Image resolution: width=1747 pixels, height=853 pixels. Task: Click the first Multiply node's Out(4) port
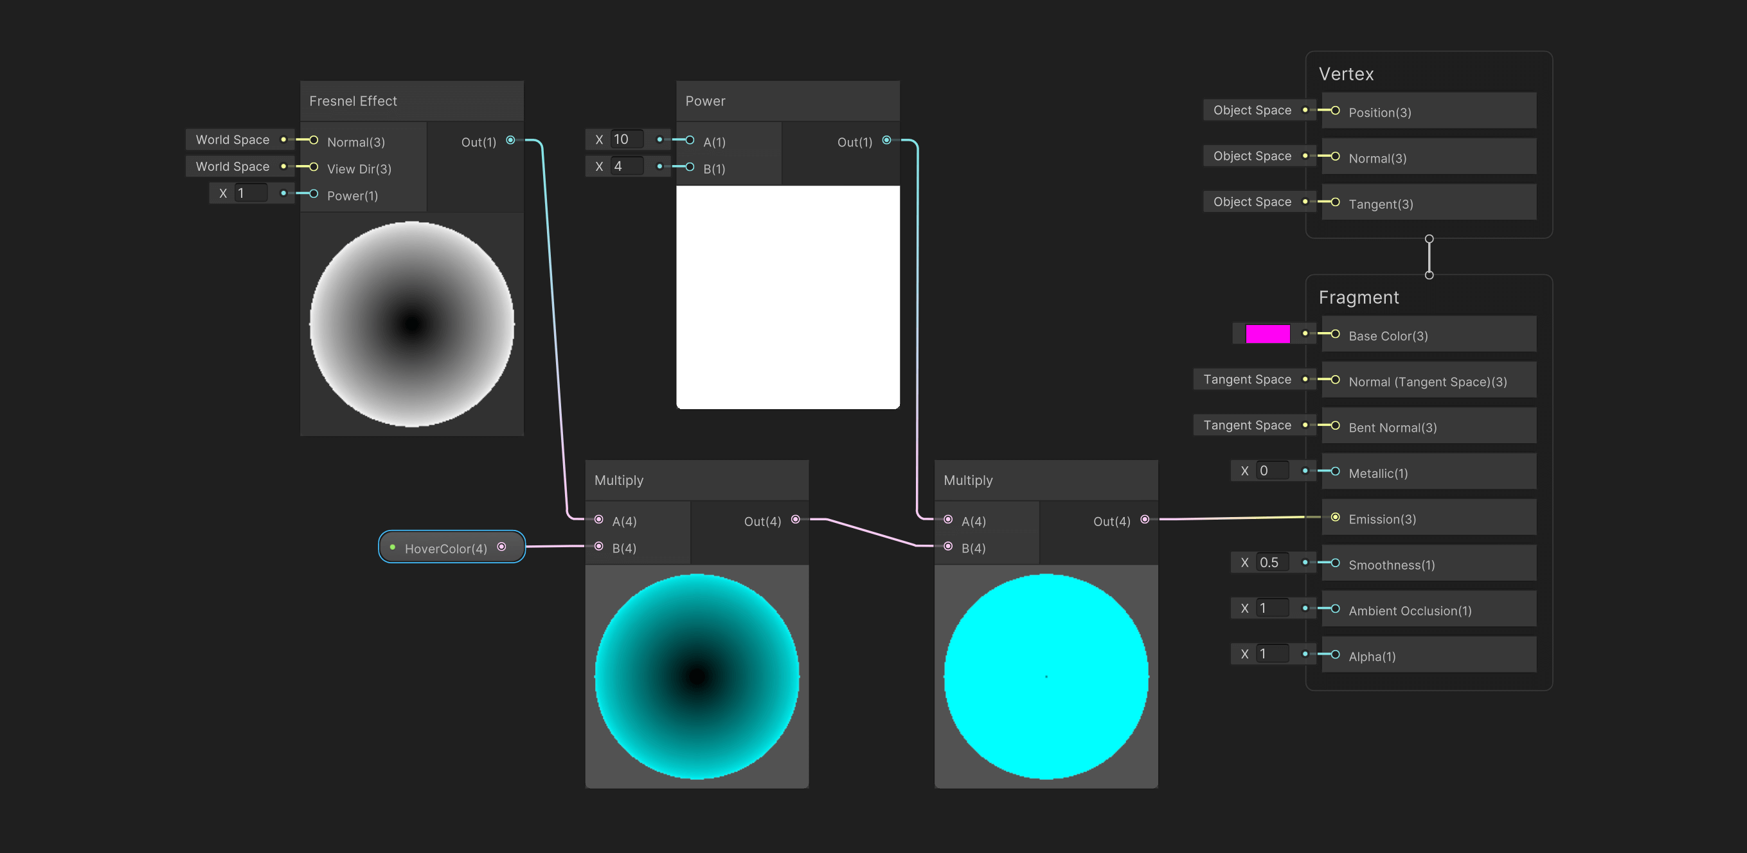pyautogui.click(x=796, y=520)
